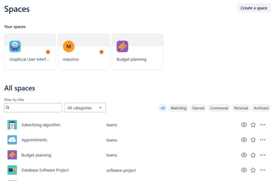Open the Appointments space by its name link
Image resolution: width=271 pixels, height=181 pixels.
(34, 140)
